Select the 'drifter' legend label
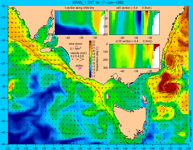The width and height of the screenshot is (193, 150). click(79, 66)
